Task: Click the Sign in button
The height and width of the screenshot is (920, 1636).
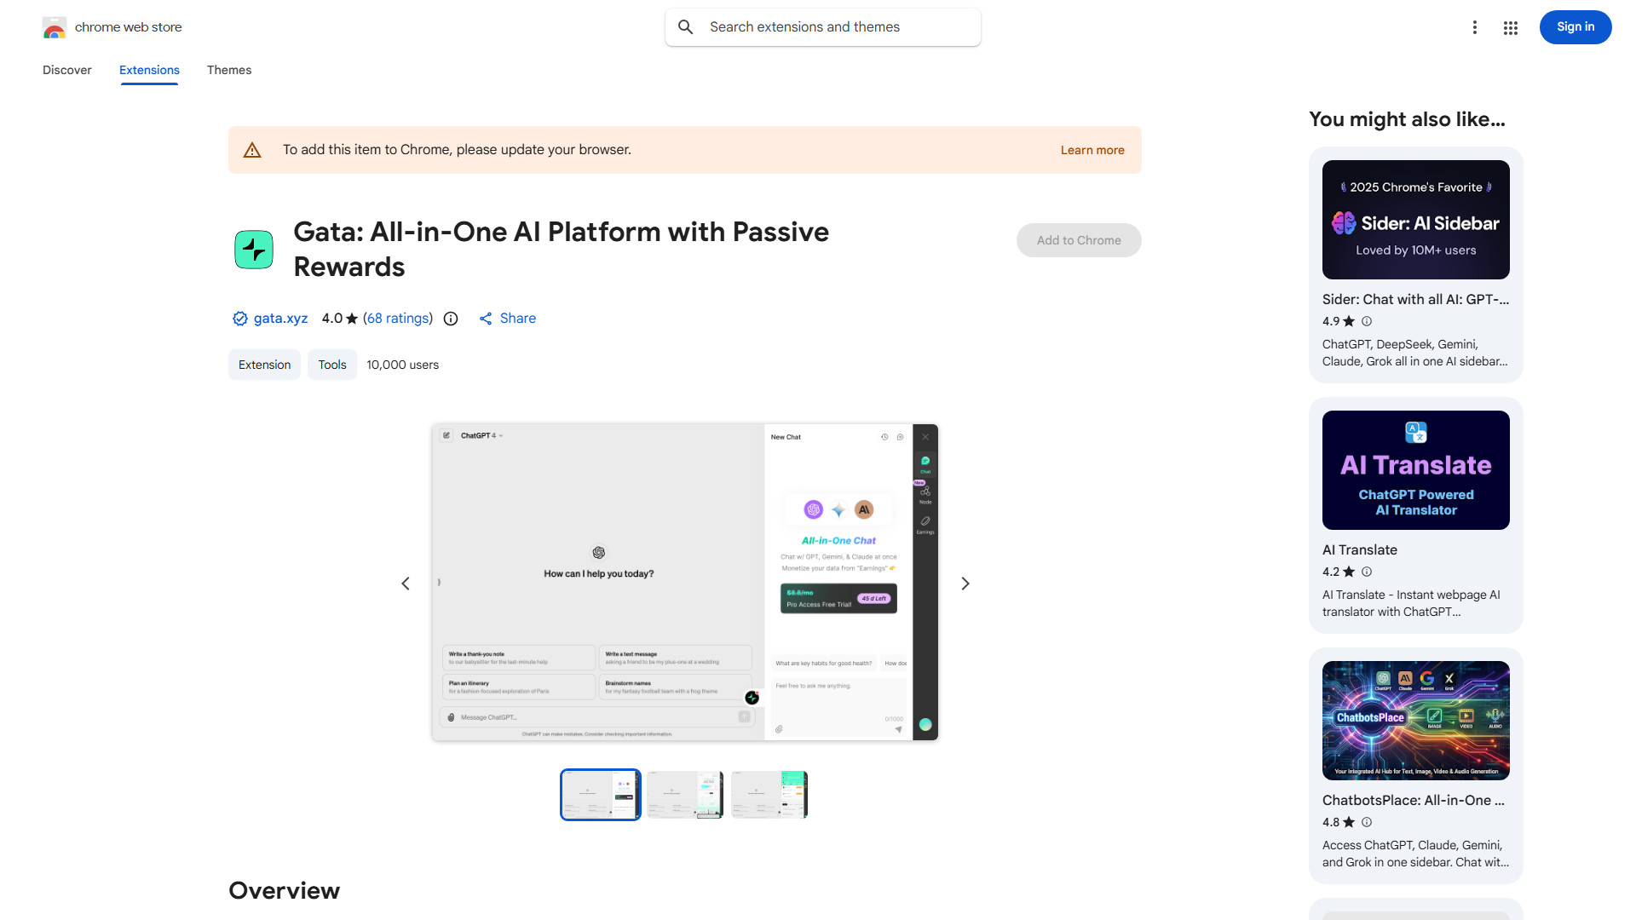Action: [1575, 26]
